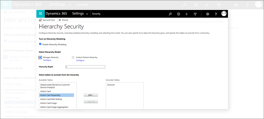Open user profile avatar in front window
Image resolution: width=264 pixels, height=119 pixels.
coord(224,13)
